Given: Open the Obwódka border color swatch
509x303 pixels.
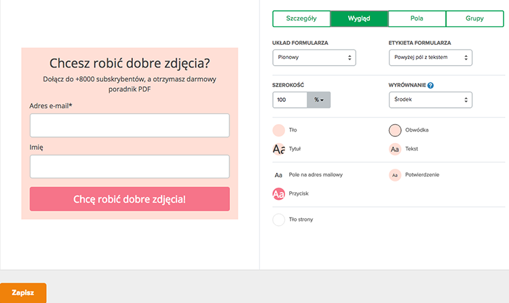Looking at the screenshot, I should click(395, 130).
